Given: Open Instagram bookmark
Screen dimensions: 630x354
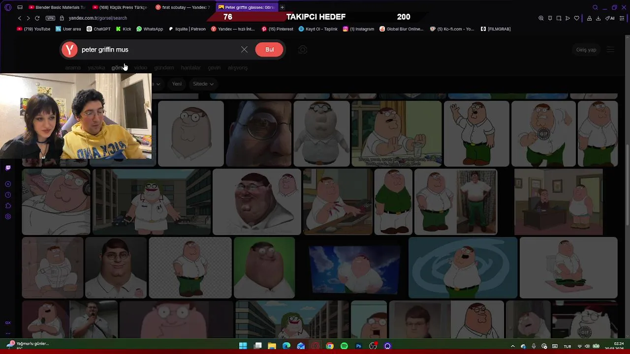Looking at the screenshot, I should tap(358, 29).
